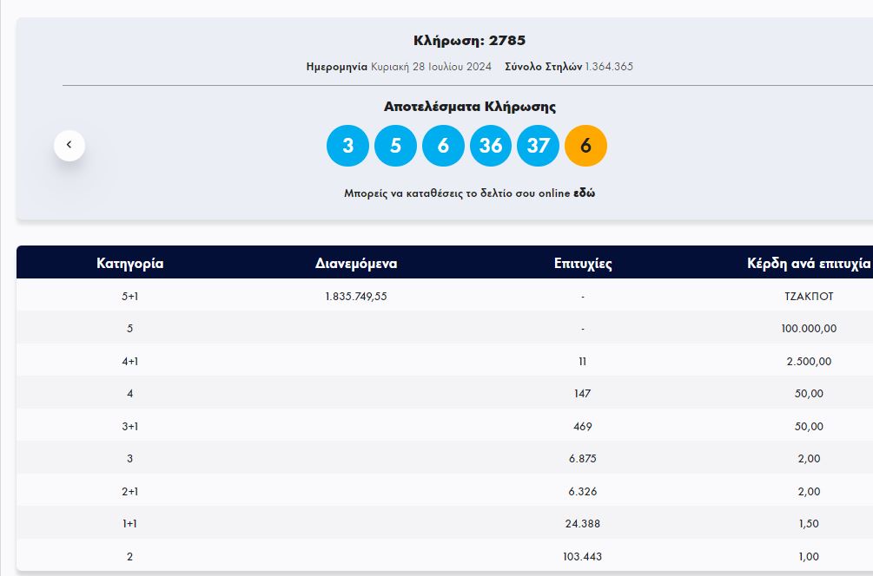This screenshot has height=576, width=873.
Task: Select the 1.835.749,55 distributed amount
Action: click(x=356, y=296)
